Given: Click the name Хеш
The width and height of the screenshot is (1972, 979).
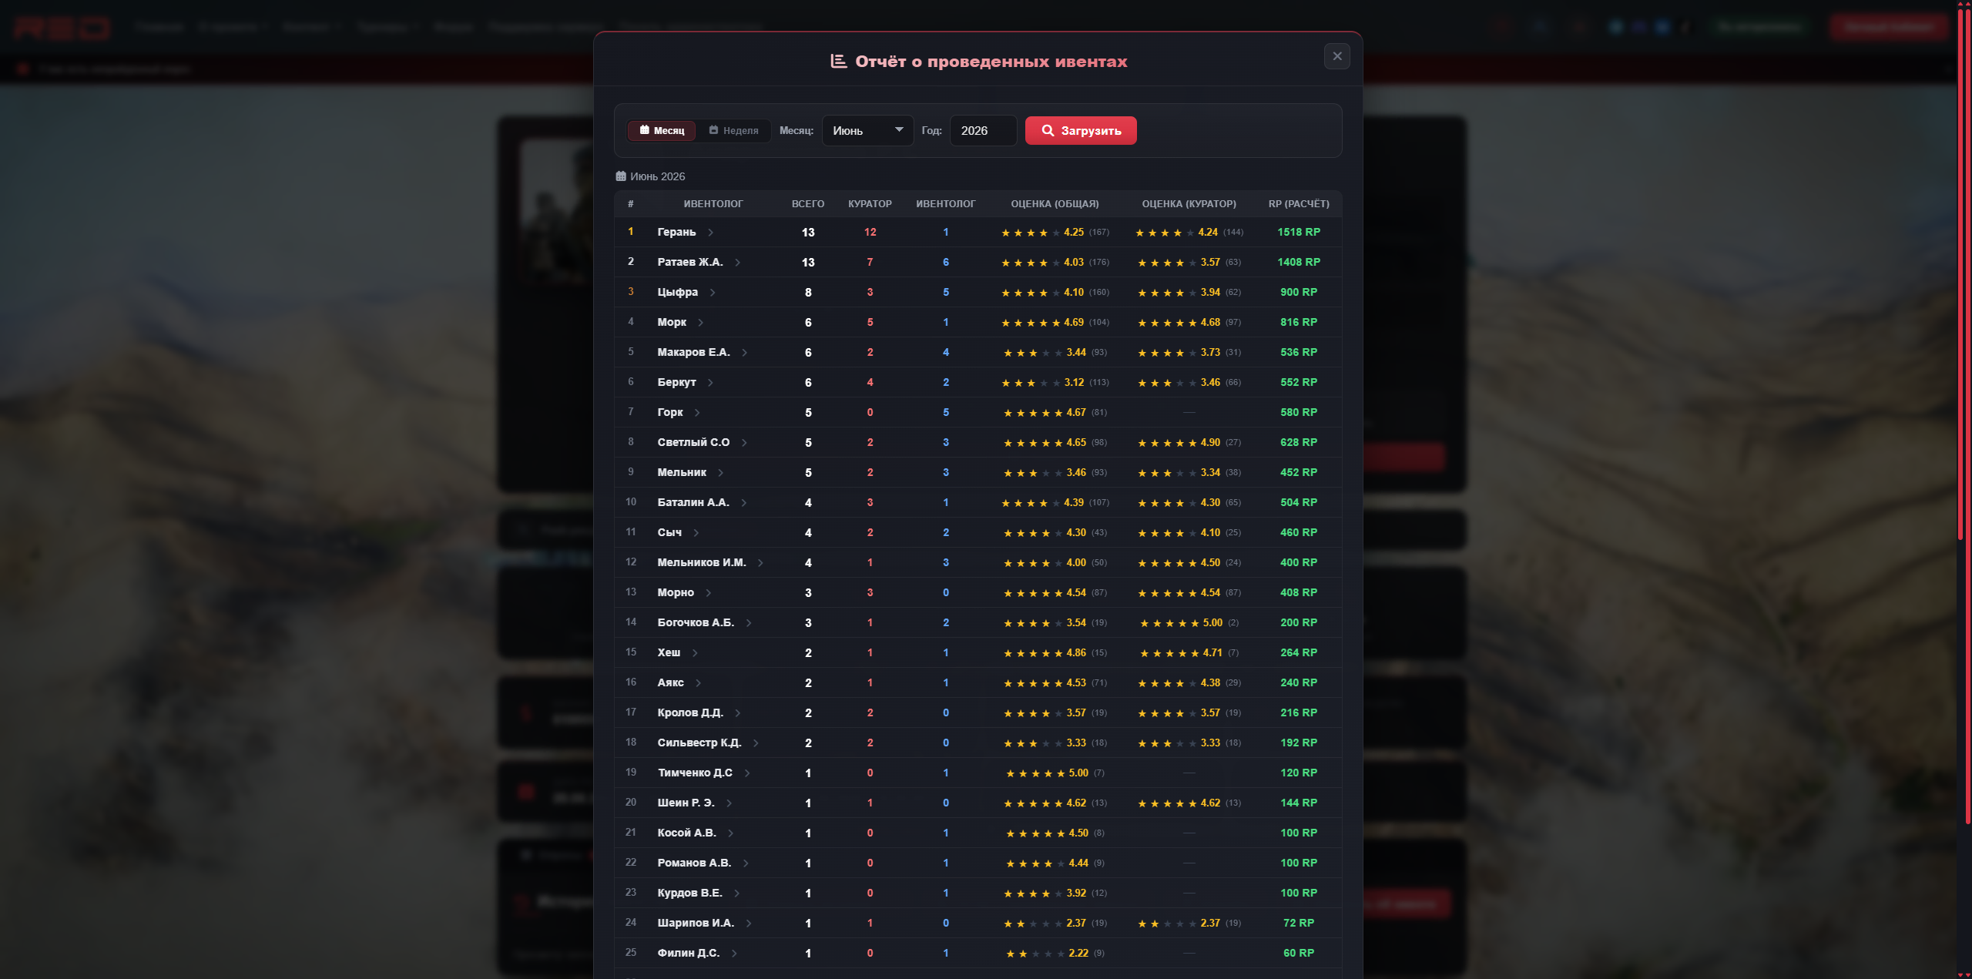Looking at the screenshot, I should click(669, 652).
